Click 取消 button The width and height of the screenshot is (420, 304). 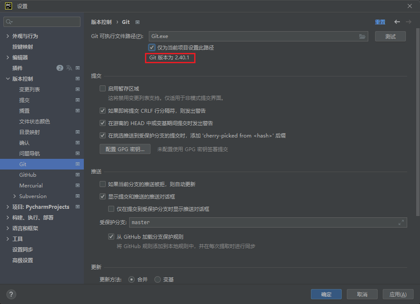tap(362, 294)
